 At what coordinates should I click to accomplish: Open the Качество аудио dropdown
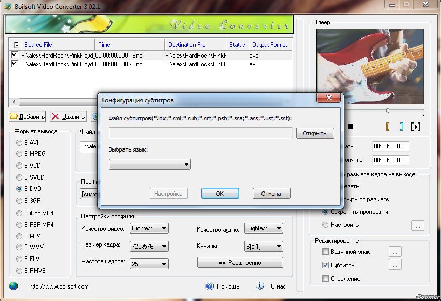click(264, 228)
